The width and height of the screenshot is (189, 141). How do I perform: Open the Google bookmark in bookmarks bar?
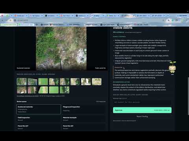click(44, 25)
